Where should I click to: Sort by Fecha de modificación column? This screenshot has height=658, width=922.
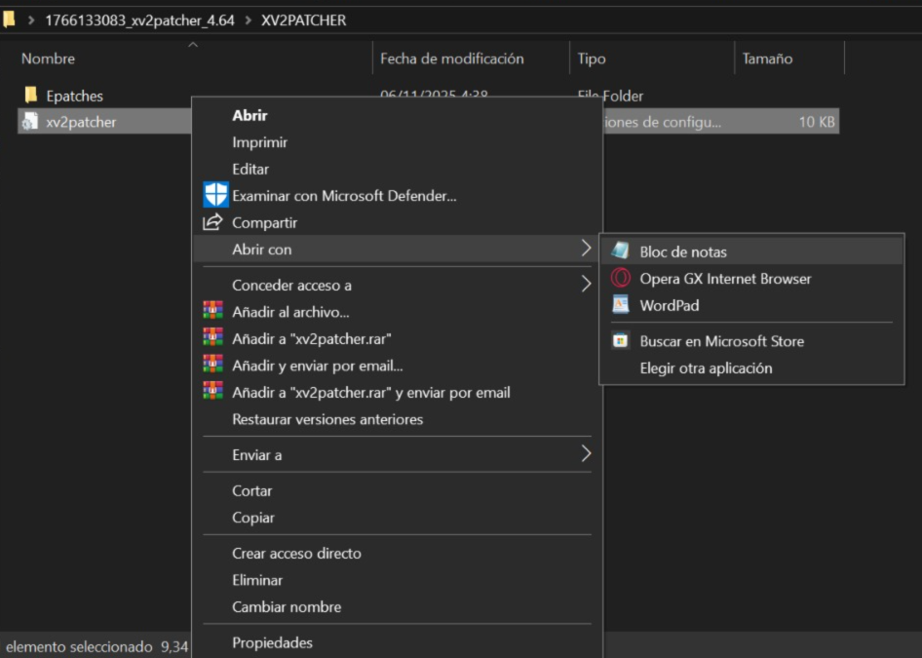click(451, 58)
